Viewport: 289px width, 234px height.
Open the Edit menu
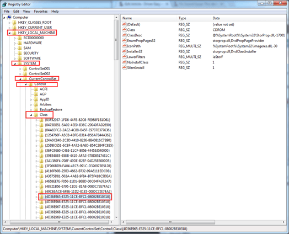[16, 12]
